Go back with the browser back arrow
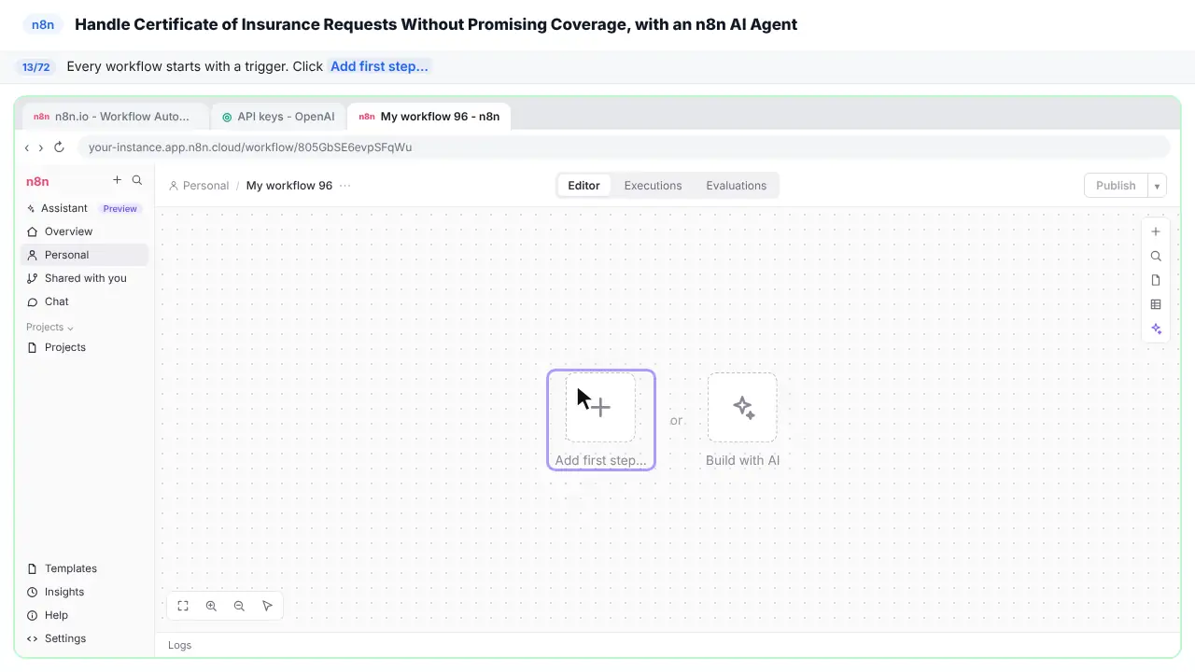 coord(26,147)
